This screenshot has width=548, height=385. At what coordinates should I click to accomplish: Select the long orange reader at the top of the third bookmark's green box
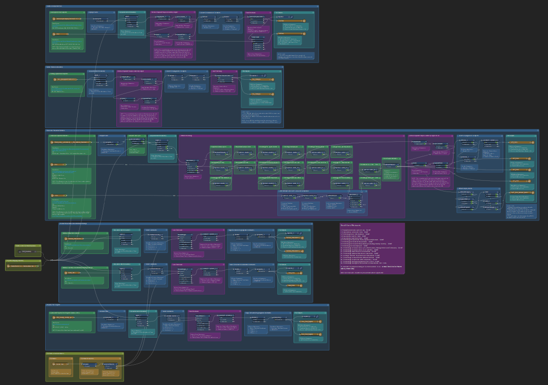click(71, 142)
